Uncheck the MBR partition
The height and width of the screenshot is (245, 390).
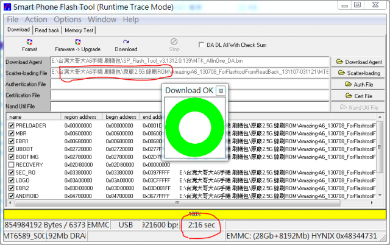coord(11,133)
